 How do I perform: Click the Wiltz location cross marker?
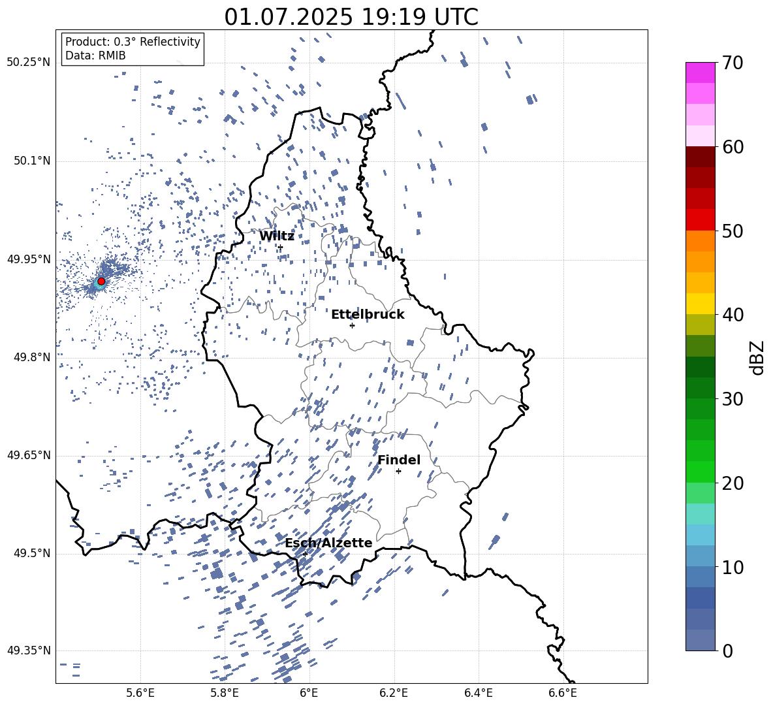point(281,247)
